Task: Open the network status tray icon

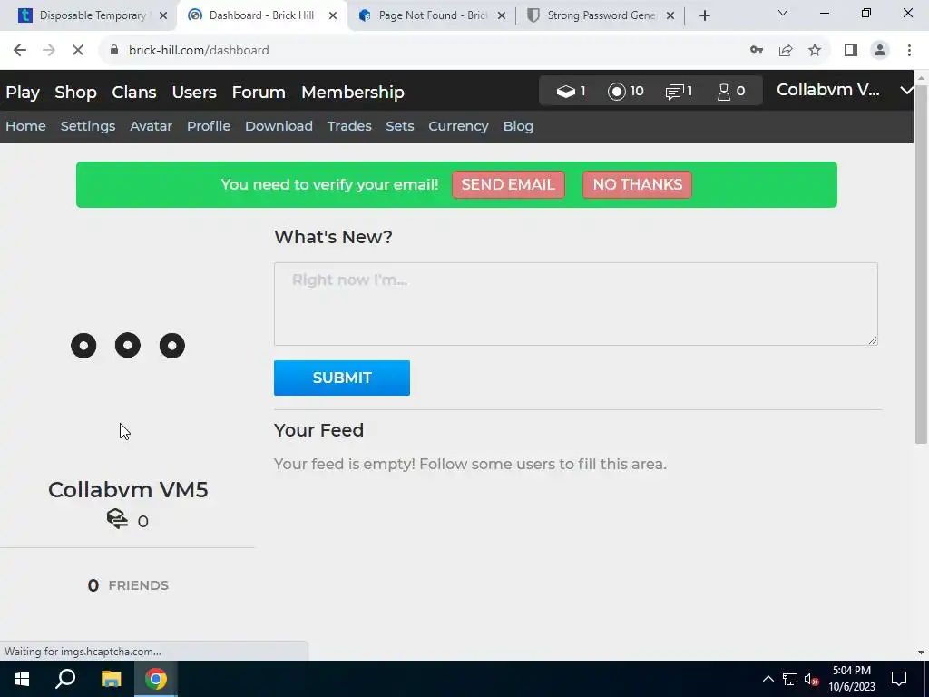Action: tap(790, 679)
